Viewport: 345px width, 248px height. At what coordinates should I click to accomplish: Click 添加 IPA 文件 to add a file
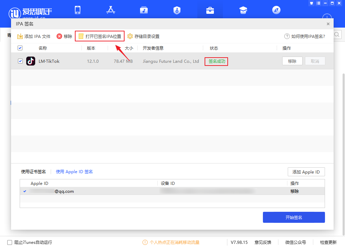(x=34, y=36)
